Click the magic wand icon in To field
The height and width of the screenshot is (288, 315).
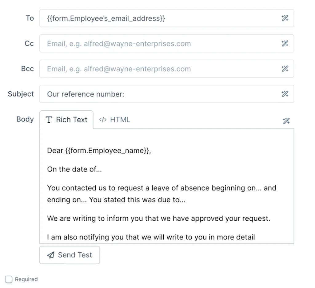pos(285,18)
